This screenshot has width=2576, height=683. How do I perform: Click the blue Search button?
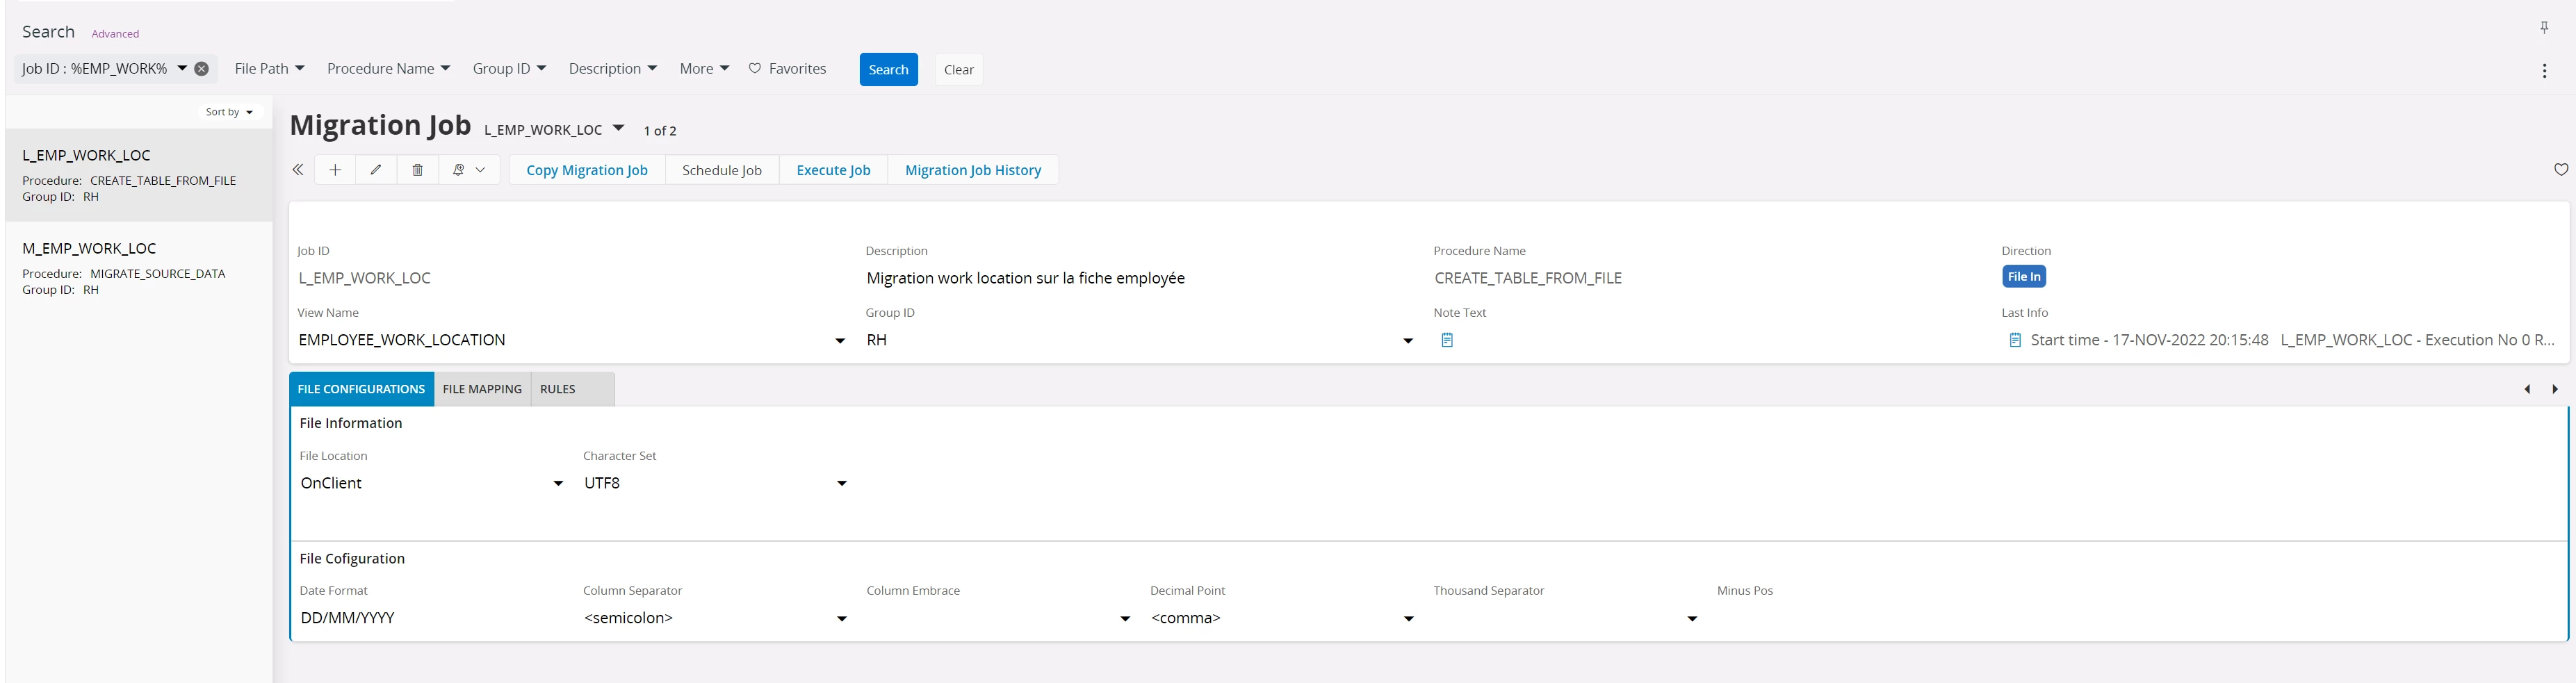click(888, 69)
